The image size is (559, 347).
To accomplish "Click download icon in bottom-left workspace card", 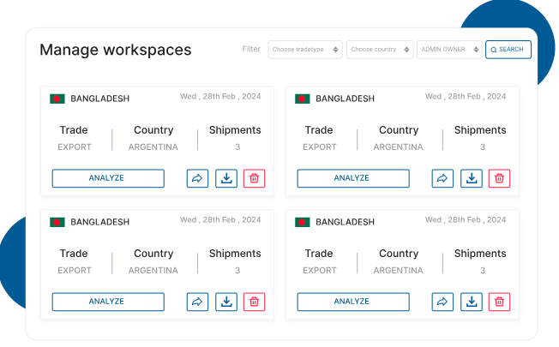I will [225, 302].
